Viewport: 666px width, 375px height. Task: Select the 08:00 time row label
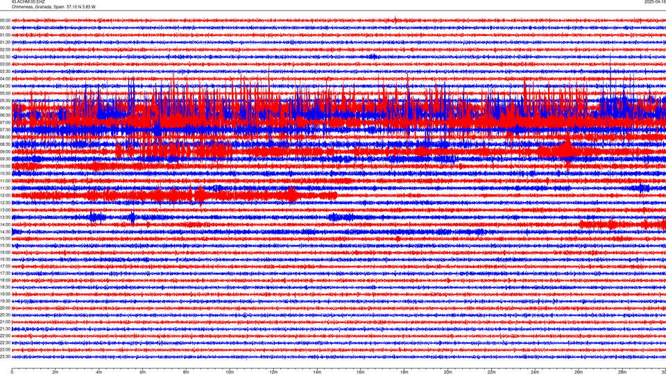tap(5, 137)
